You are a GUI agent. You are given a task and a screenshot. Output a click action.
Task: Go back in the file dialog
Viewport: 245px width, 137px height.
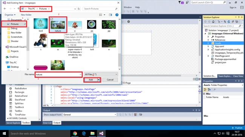tap(5, 9)
